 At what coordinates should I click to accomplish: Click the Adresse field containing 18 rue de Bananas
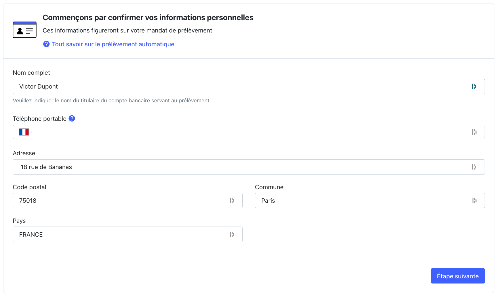(230, 167)
